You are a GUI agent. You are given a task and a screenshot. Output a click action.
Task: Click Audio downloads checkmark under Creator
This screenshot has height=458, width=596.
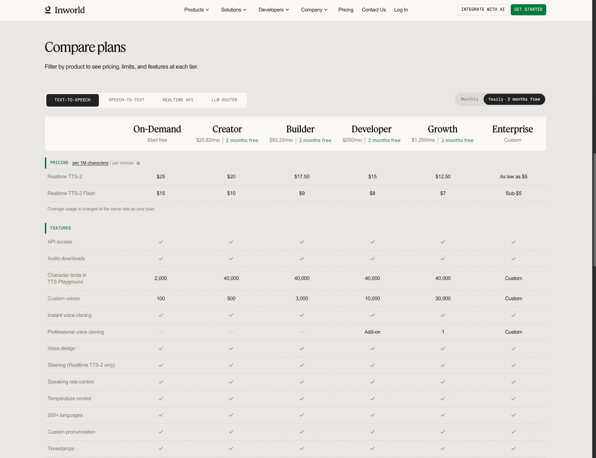pos(231,258)
